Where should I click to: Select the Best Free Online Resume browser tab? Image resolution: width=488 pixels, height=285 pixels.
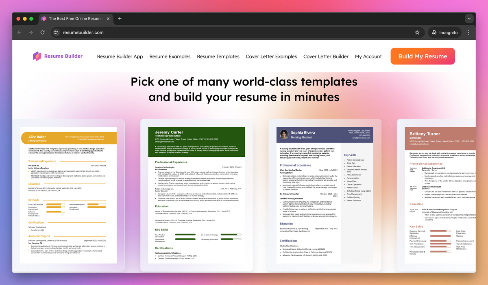pos(76,19)
